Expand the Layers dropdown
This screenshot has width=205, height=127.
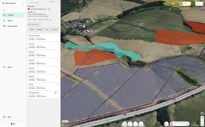(199, 4)
